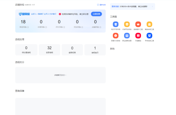Click the blue 立即处理 button
This screenshot has width=176, height=115.
pos(96,14)
